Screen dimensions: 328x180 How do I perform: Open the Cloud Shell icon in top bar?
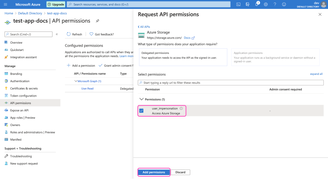(x=238, y=4)
